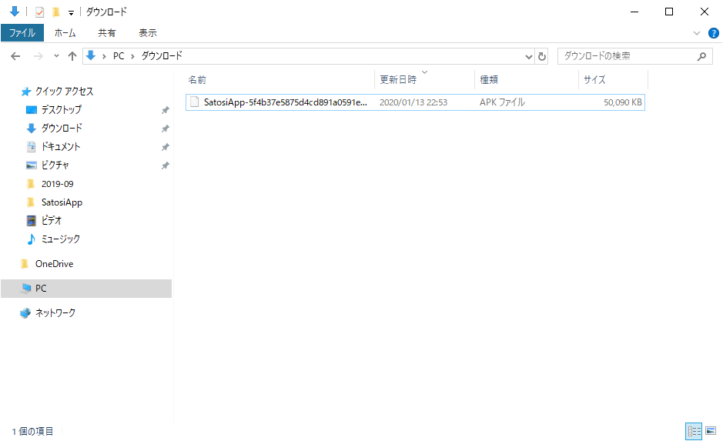Click the Properties icon in quick access toolbar

40,12
